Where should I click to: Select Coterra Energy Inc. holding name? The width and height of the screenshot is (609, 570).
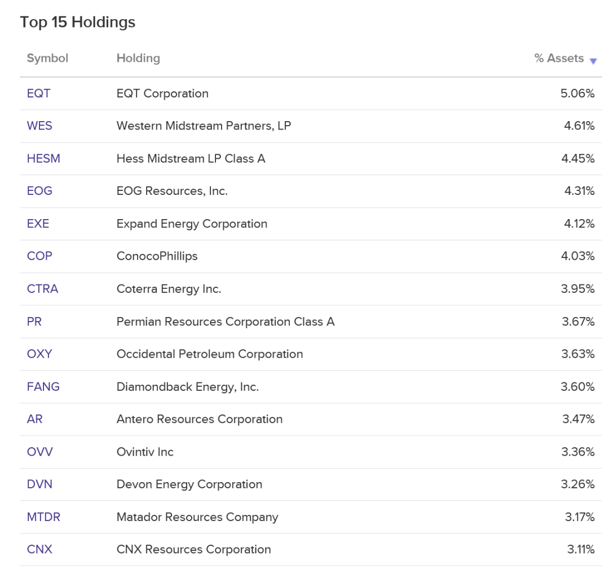coord(169,289)
